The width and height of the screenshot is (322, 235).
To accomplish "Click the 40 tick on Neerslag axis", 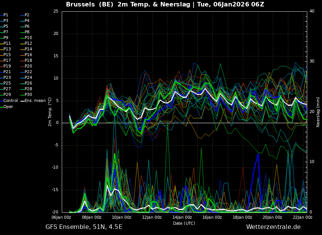I will point(312,11).
